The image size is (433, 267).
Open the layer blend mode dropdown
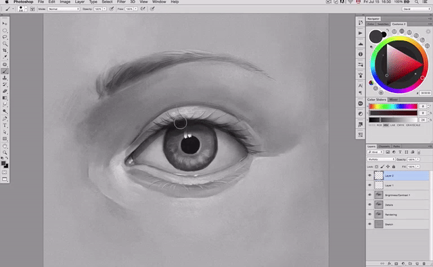pos(381,159)
